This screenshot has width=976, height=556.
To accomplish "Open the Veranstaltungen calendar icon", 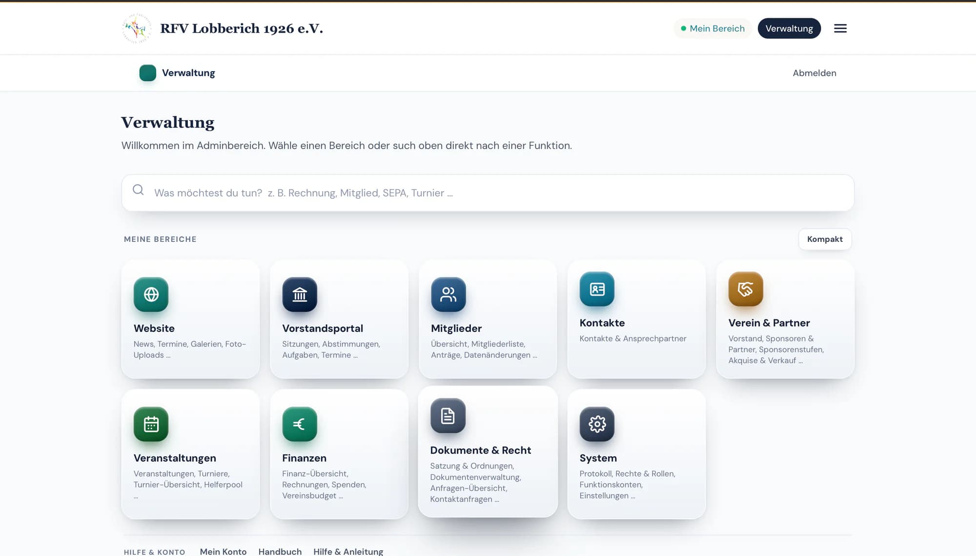I will click(151, 424).
